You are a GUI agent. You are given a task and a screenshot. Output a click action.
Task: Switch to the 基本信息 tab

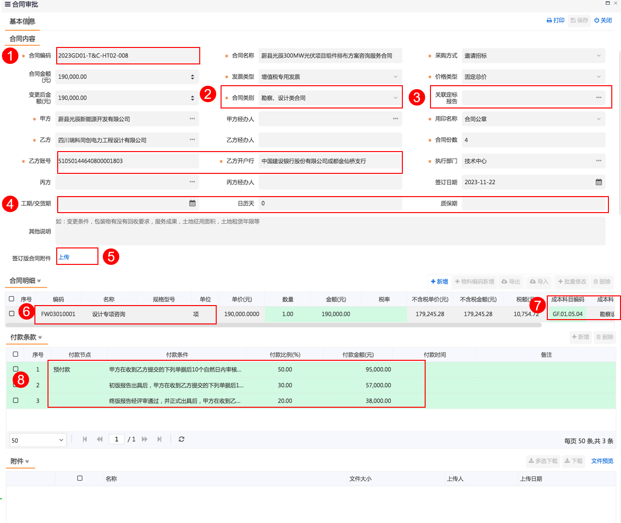[x=22, y=21]
